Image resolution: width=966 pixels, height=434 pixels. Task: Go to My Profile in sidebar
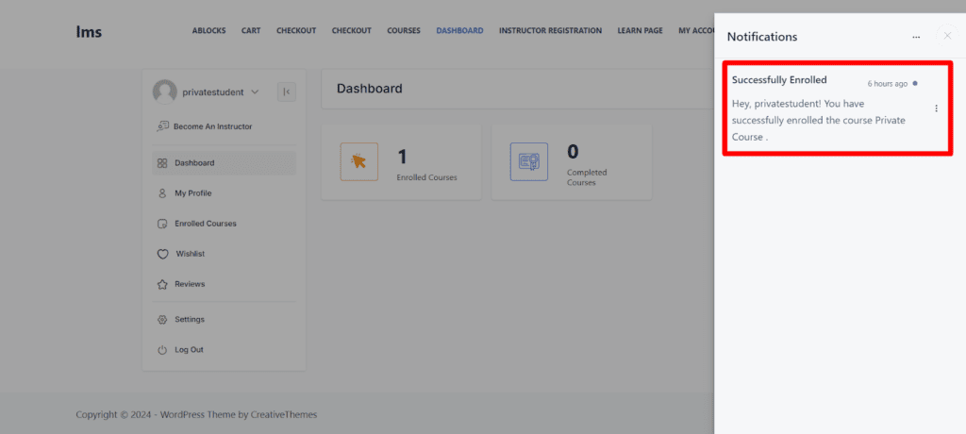pyautogui.click(x=192, y=193)
